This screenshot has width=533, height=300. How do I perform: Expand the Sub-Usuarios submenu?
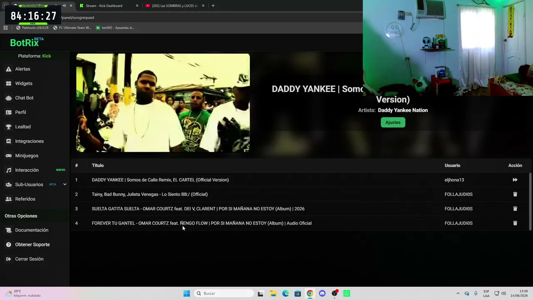pos(65,184)
